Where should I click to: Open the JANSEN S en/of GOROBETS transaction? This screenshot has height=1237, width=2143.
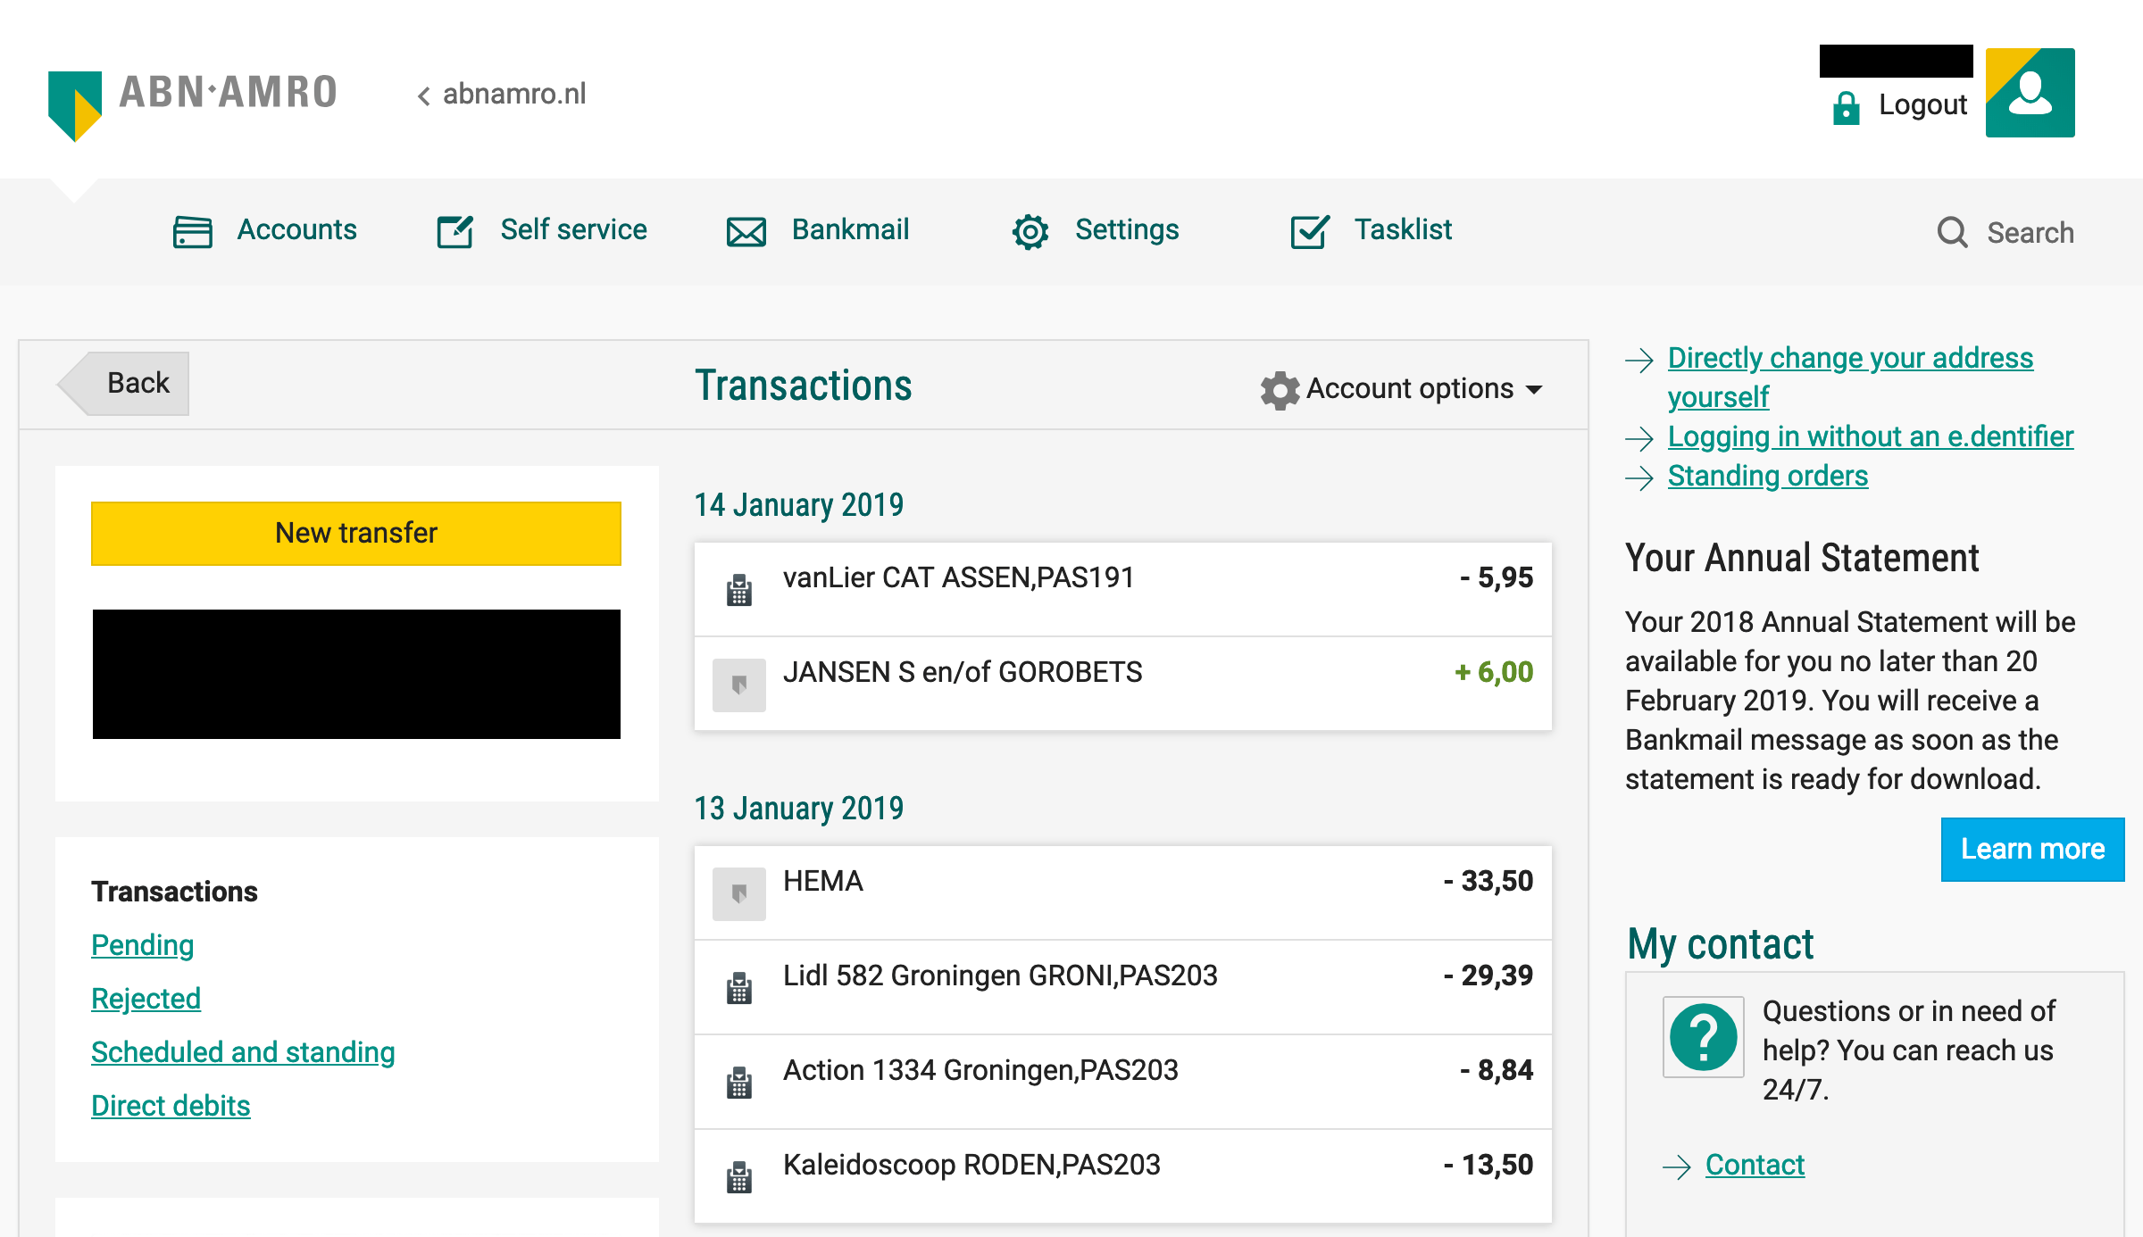tap(1123, 684)
